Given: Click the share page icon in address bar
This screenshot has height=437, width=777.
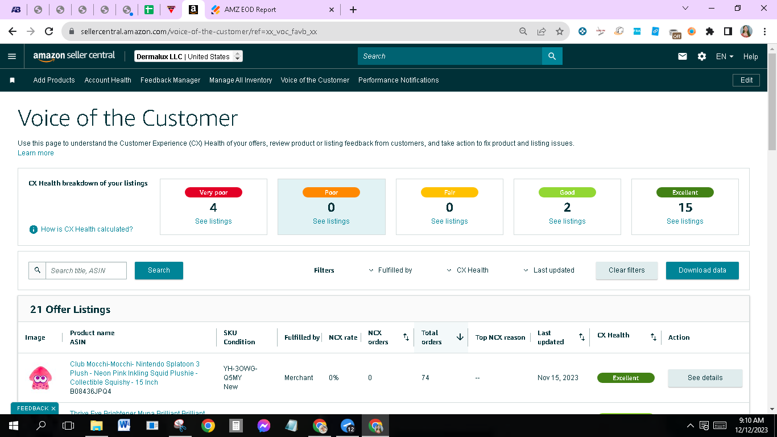Looking at the screenshot, I should tap(542, 31).
